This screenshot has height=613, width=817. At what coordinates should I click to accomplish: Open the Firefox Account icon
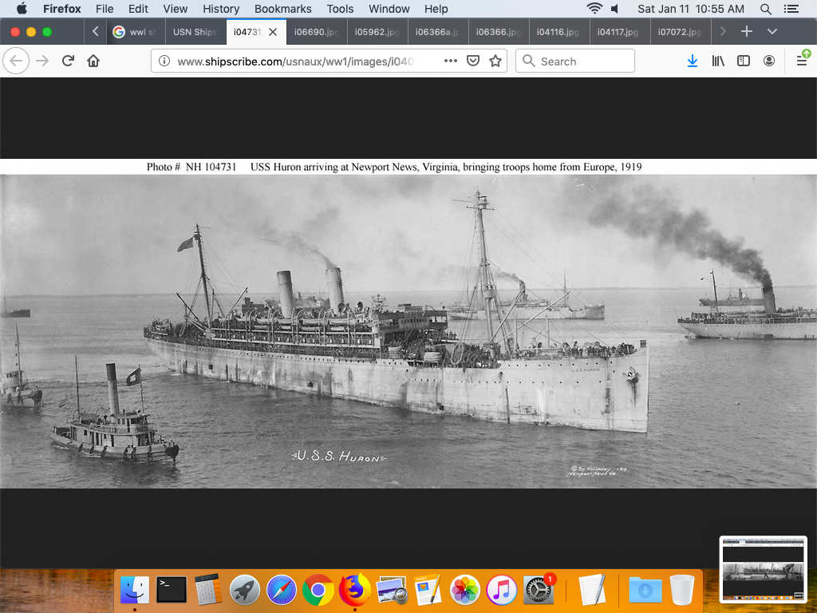[x=769, y=61]
